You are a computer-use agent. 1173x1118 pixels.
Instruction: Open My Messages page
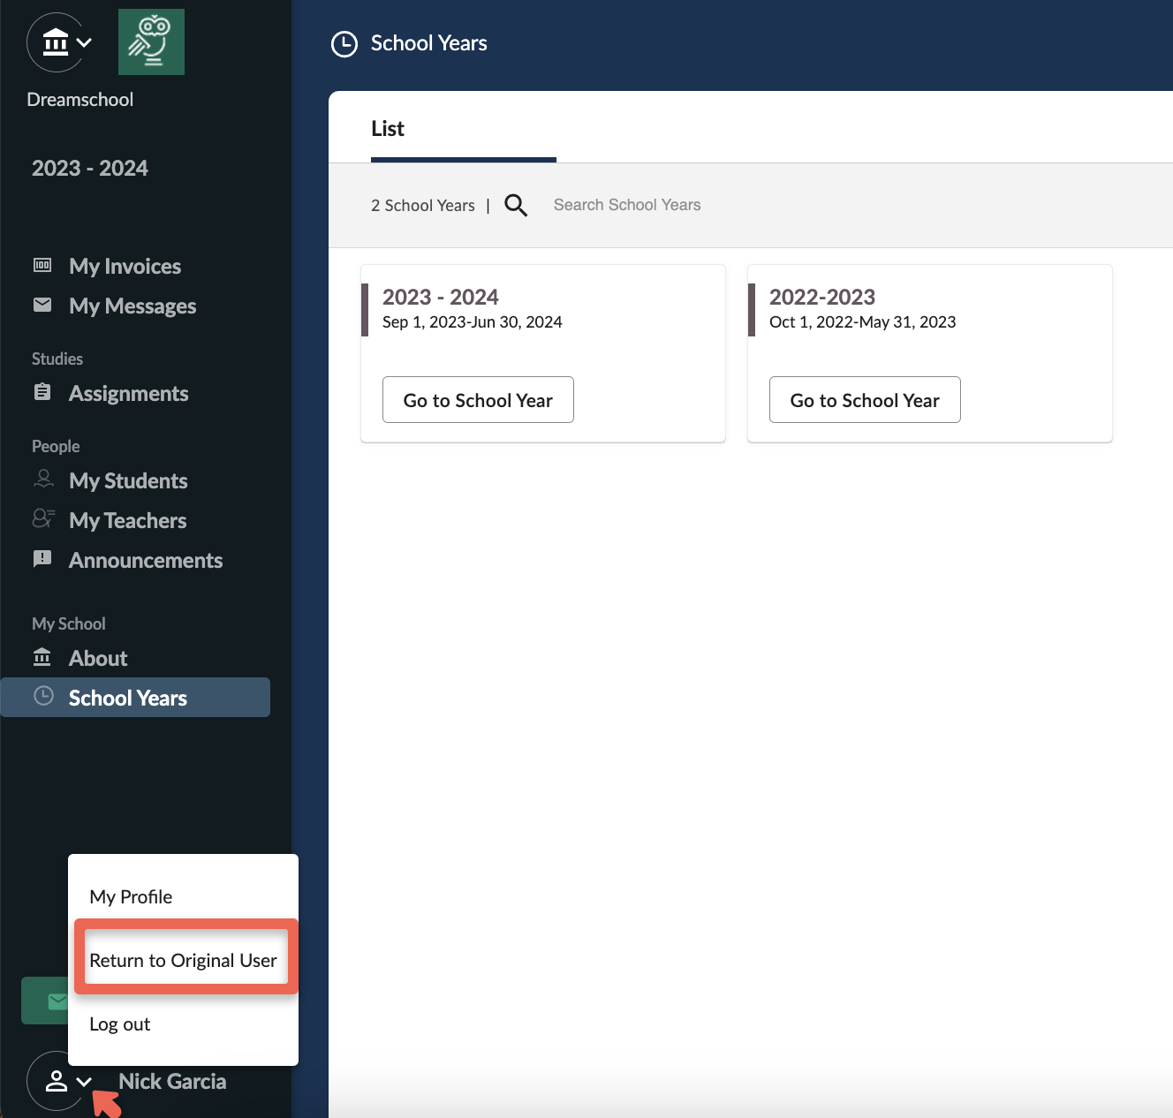coord(132,306)
